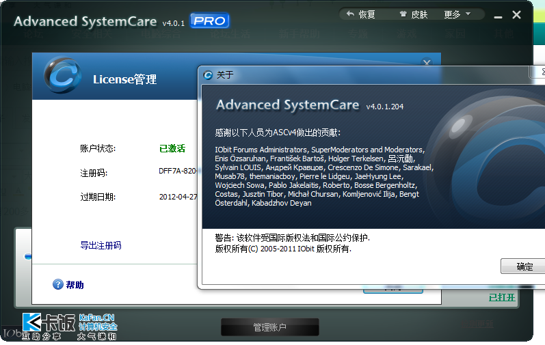Click the 账户状态 label
The width and height of the screenshot is (545, 345).
[98, 148]
